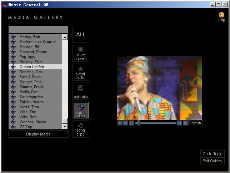
Task: Click video icon beside Talking Heads
Action: coord(13,102)
